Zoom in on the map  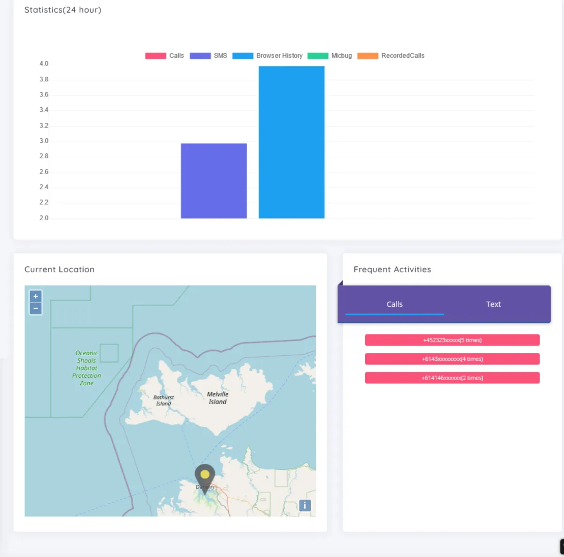(36, 296)
